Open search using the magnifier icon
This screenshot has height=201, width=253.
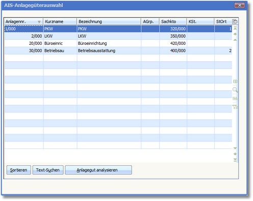tap(235, 90)
